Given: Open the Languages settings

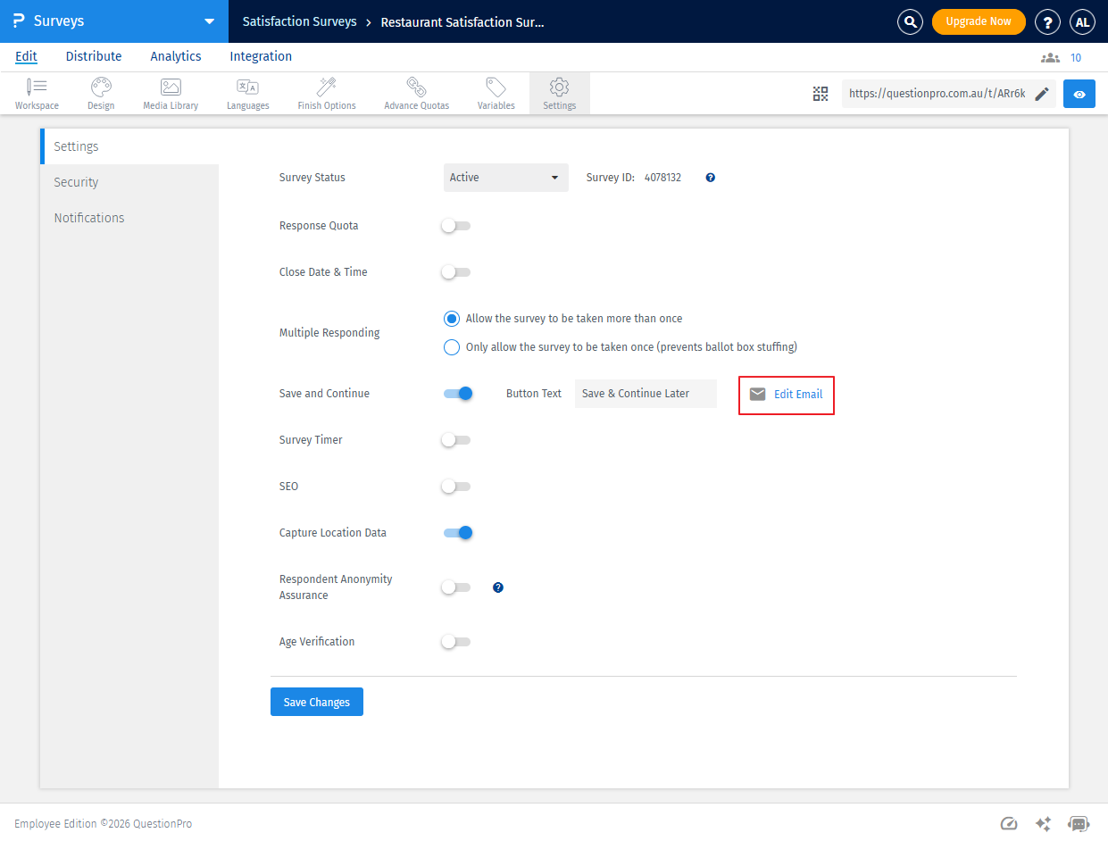Looking at the screenshot, I should (x=247, y=93).
